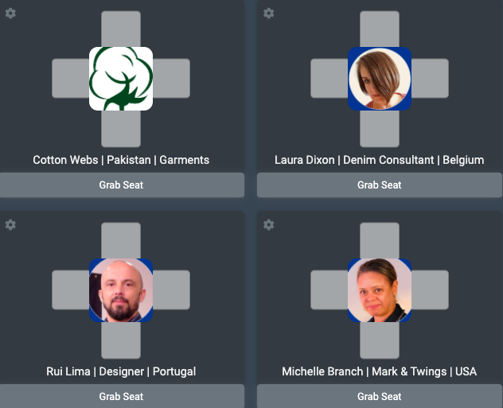Take the top seat at Michelle Branch table
The width and height of the screenshot is (503, 408).
pos(380,240)
